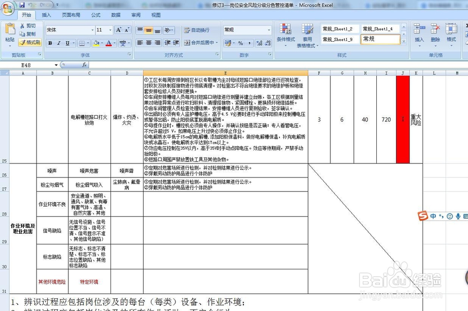
Task: Open fill color dropdown arrow
Action: [x=102, y=43]
